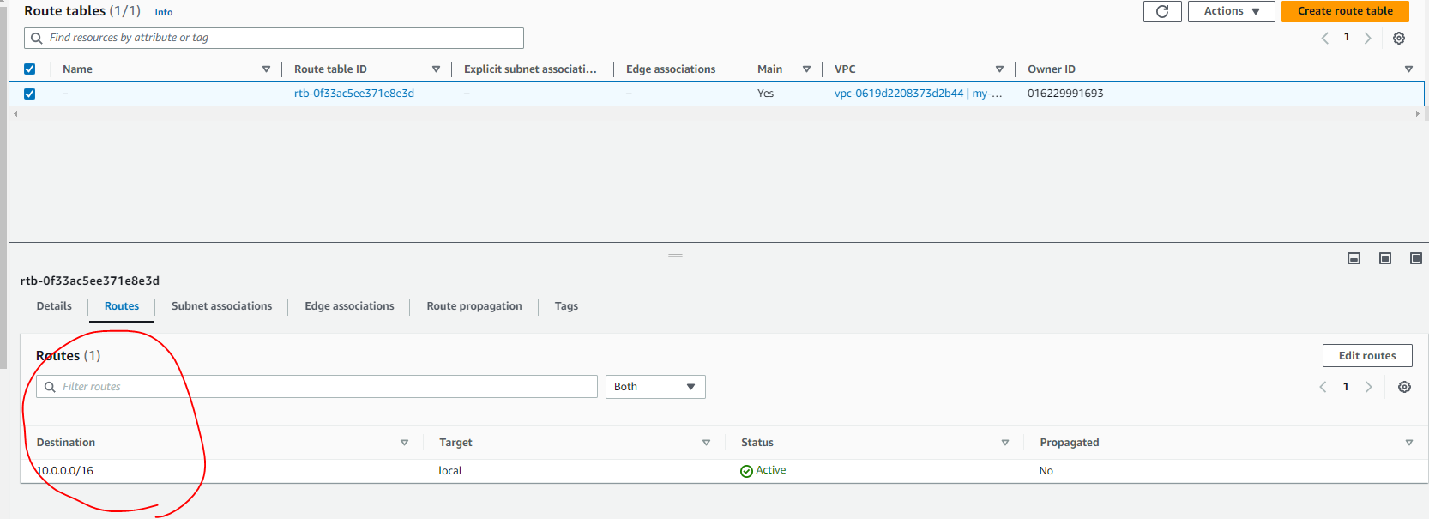Open VPC vpc-0619d2208373d2b44 link
1429x519 pixels.
tap(918, 94)
